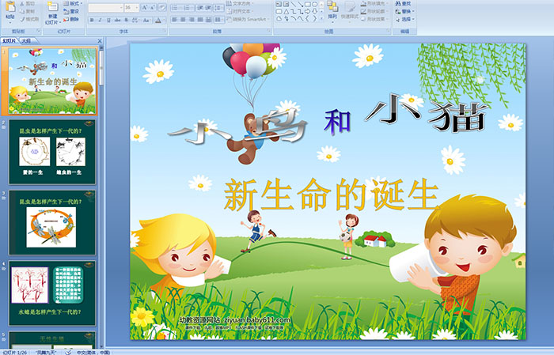Close the slide thumbnails pane
The image size is (554, 355).
tap(100, 40)
